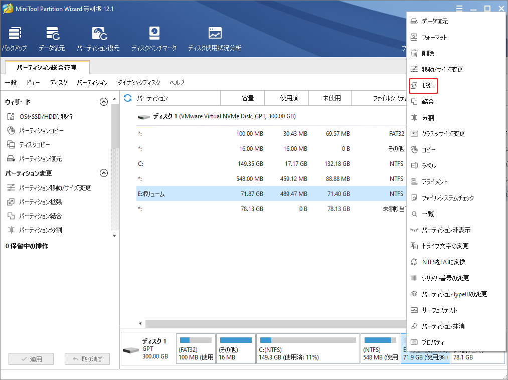
Task: Select パーティション抹消 in the menu
Action: [x=456, y=326]
